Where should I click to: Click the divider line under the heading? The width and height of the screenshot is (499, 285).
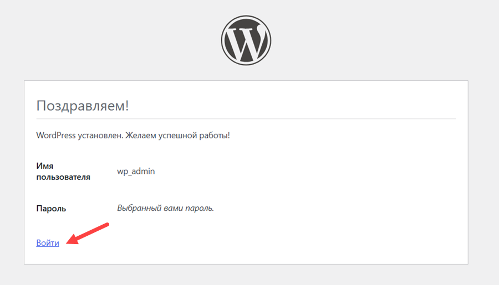246,119
